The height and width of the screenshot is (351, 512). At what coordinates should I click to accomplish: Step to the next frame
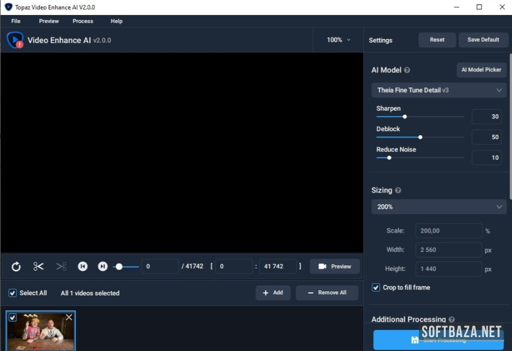103,266
